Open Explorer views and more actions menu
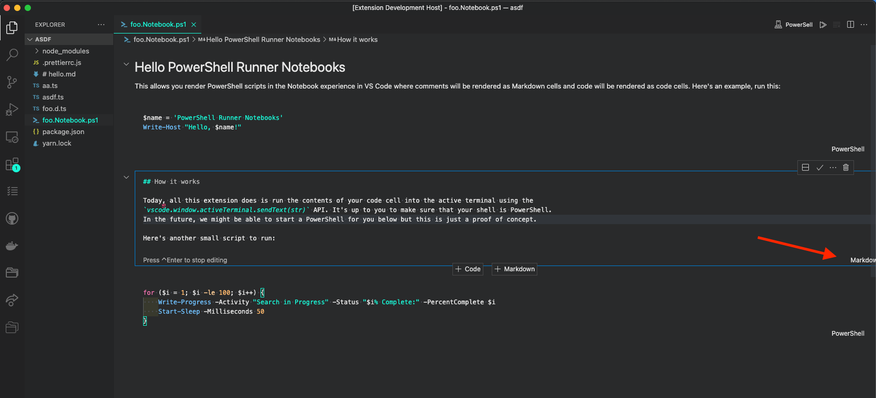 pos(101,25)
